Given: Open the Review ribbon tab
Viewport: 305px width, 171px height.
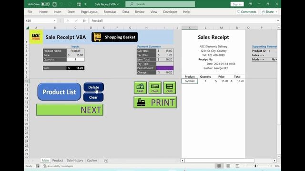Looking at the screenshot, I should [x=140, y=12].
